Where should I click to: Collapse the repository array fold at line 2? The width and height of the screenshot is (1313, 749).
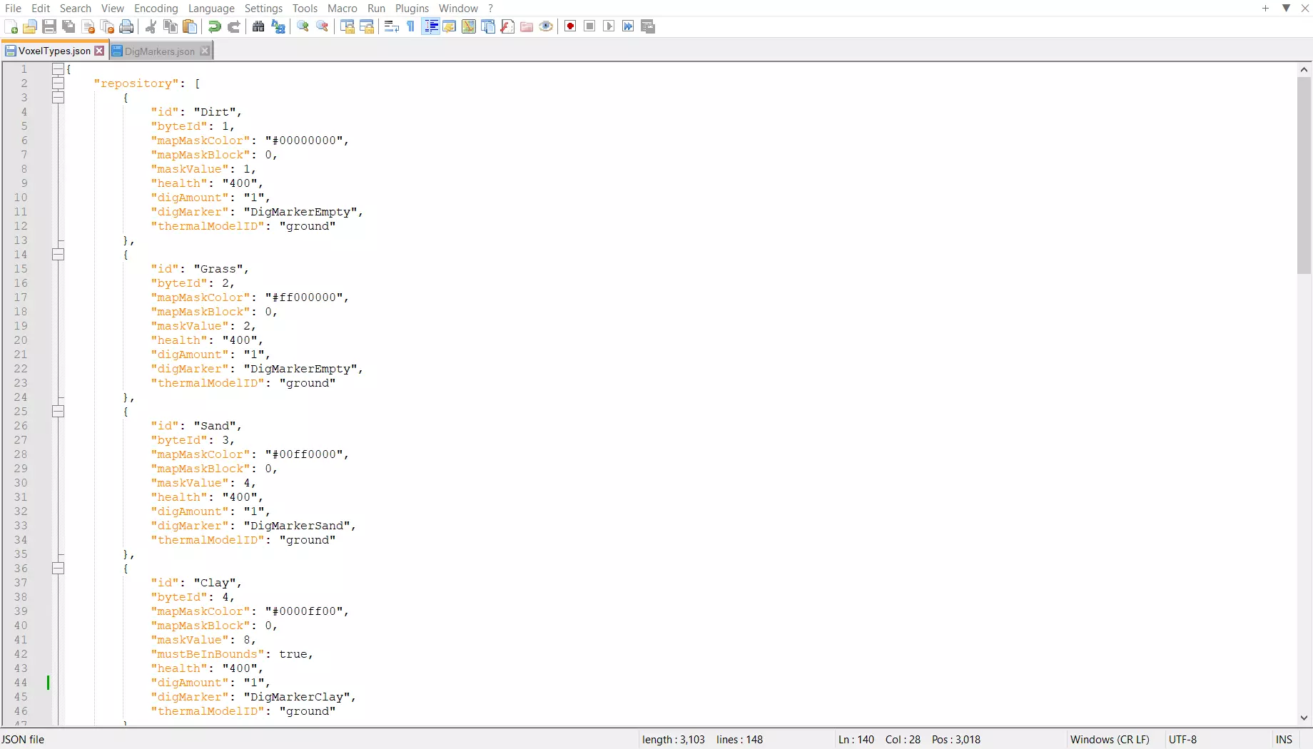pos(58,83)
